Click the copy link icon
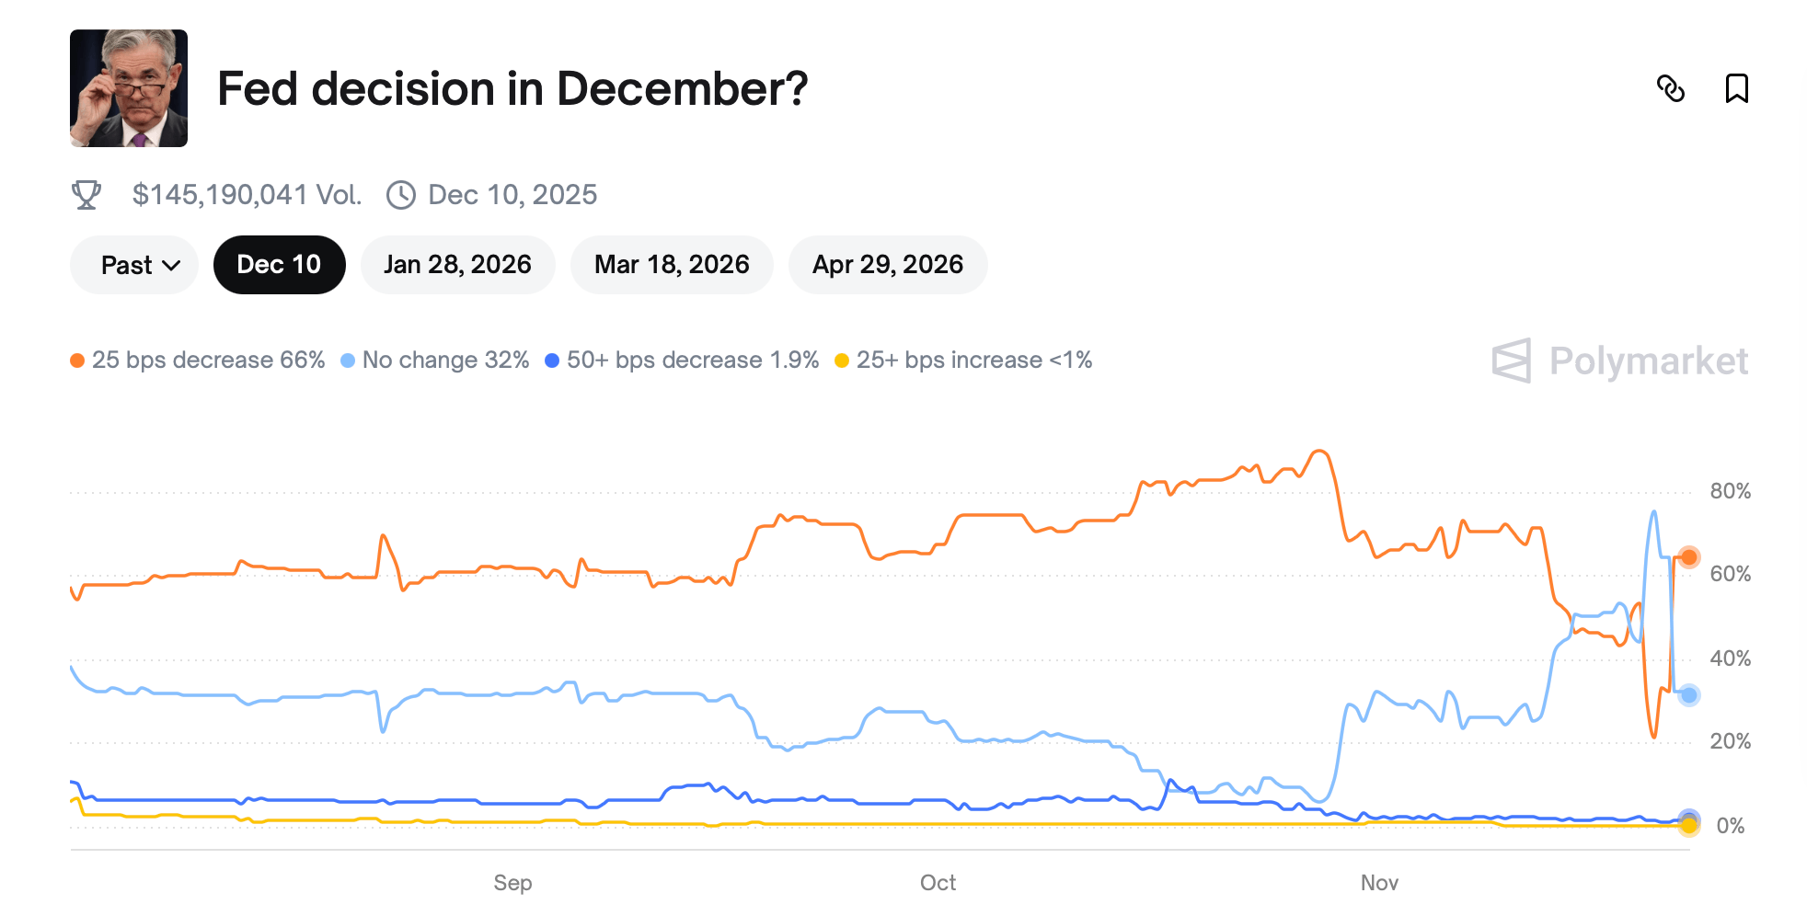Viewport: 1807px width, 916px height. 1670,88
